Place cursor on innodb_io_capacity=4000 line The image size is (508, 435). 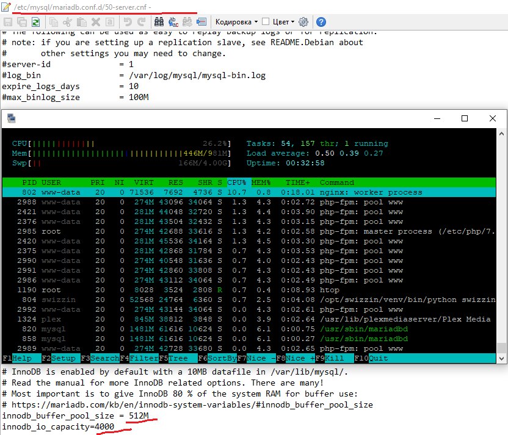click(x=59, y=427)
